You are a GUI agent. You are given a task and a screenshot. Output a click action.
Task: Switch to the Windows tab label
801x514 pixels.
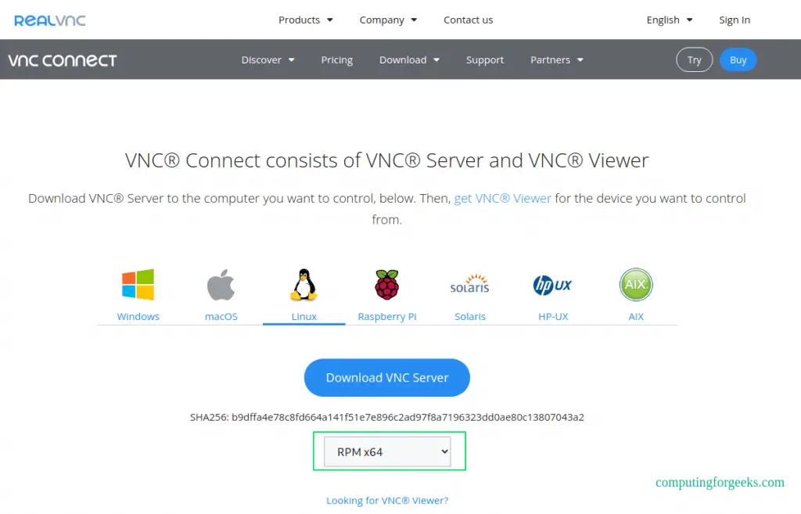(138, 317)
